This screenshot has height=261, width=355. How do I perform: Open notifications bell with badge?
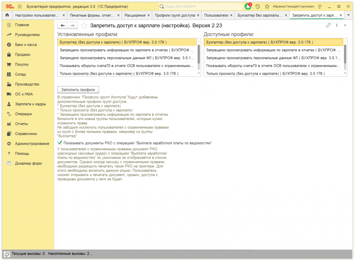point(248,6)
